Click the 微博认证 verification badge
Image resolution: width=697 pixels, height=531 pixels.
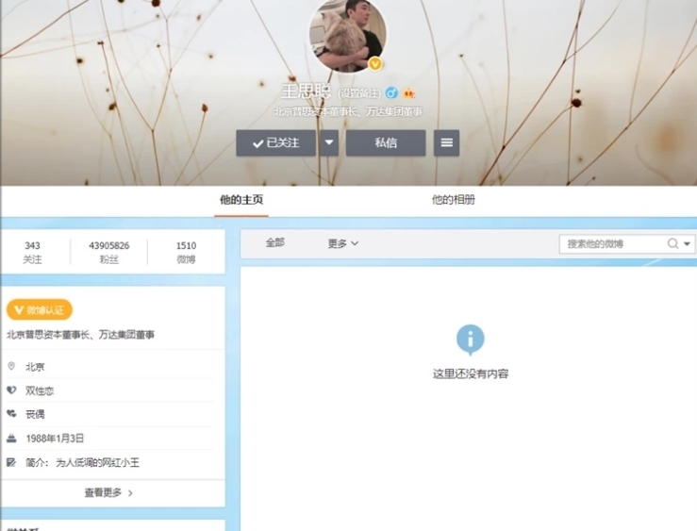pyautogui.click(x=39, y=309)
